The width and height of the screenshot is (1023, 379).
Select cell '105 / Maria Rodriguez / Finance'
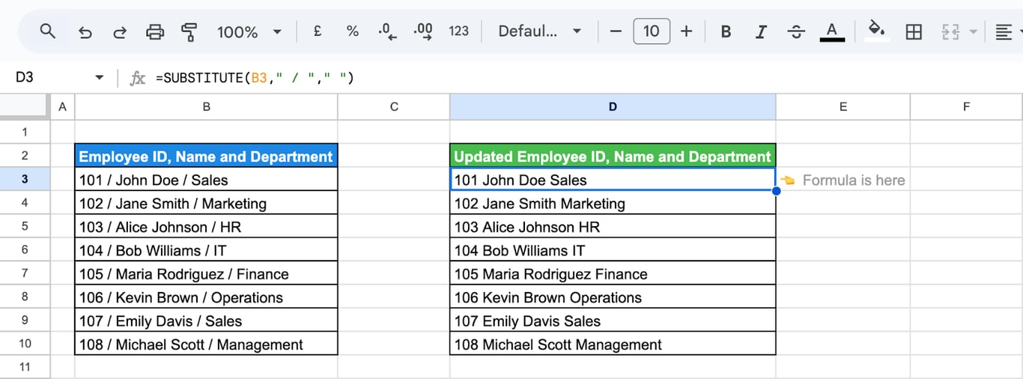(206, 273)
